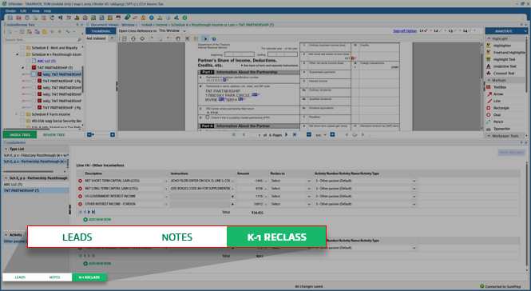Select the Arrow markup tool
The width and height of the screenshot is (531, 291).
click(x=497, y=94)
